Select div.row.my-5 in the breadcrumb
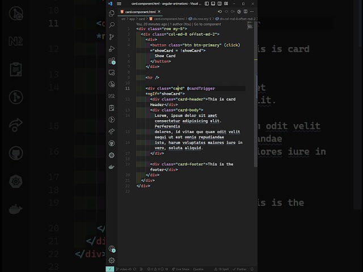The image size is (363, 272). (x=200, y=19)
